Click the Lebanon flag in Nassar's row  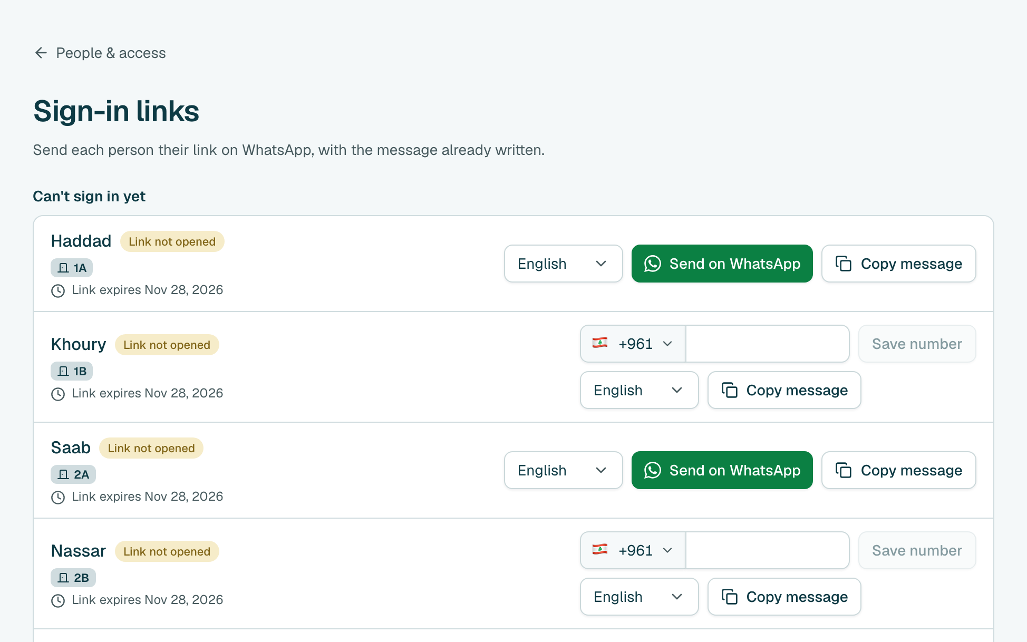(x=600, y=550)
